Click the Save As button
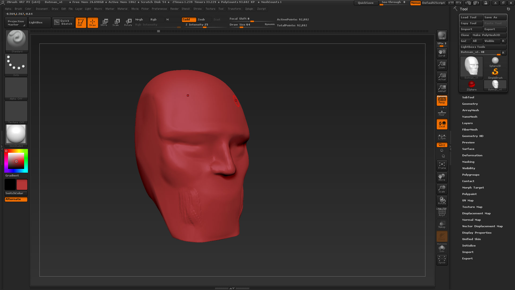 495,17
